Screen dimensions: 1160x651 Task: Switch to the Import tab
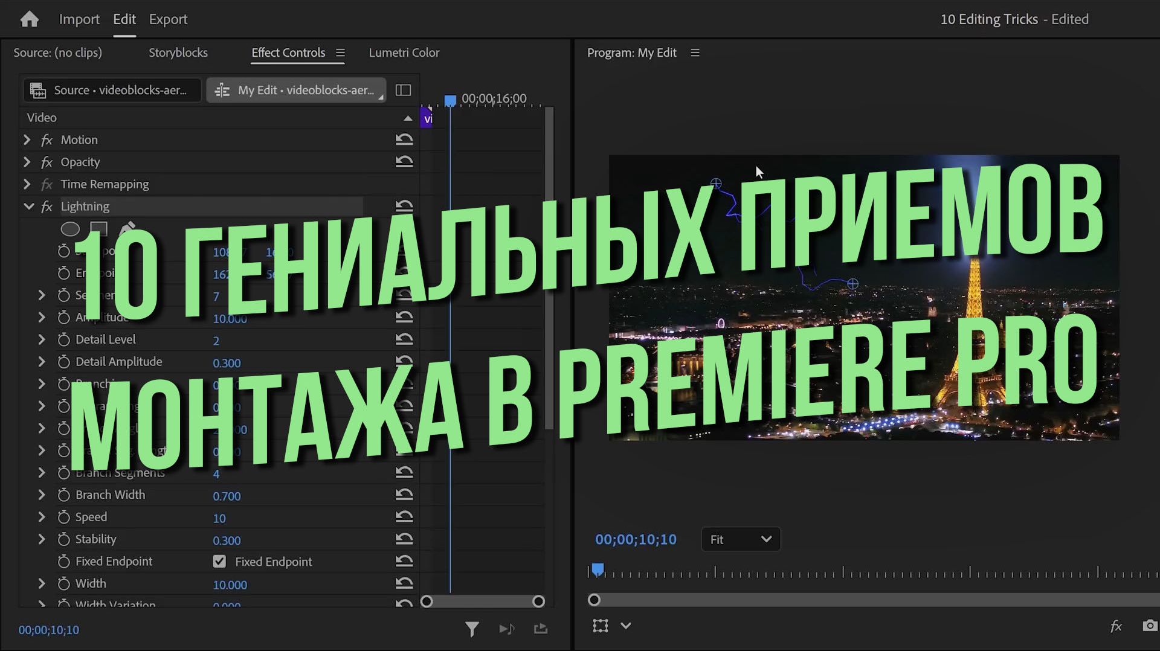pos(79,19)
